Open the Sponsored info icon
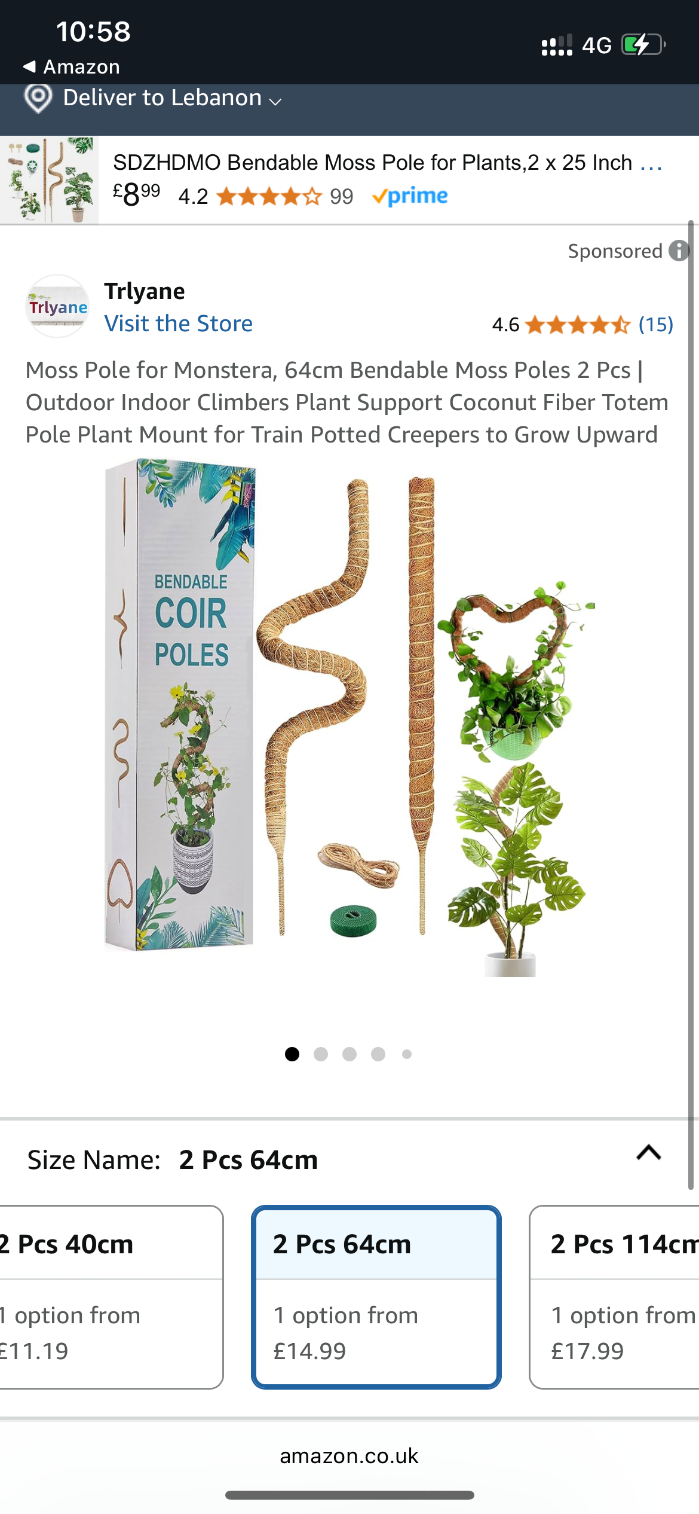Image resolution: width=699 pixels, height=1514 pixels. [x=679, y=251]
